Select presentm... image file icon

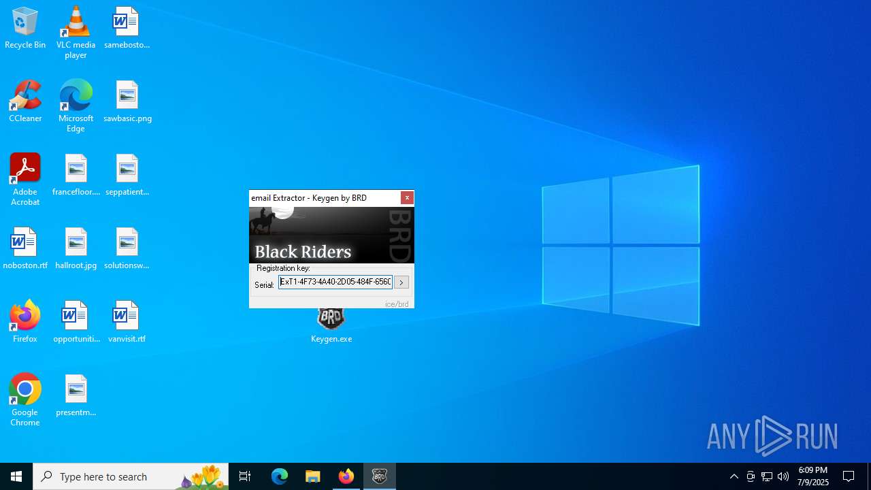click(76, 396)
